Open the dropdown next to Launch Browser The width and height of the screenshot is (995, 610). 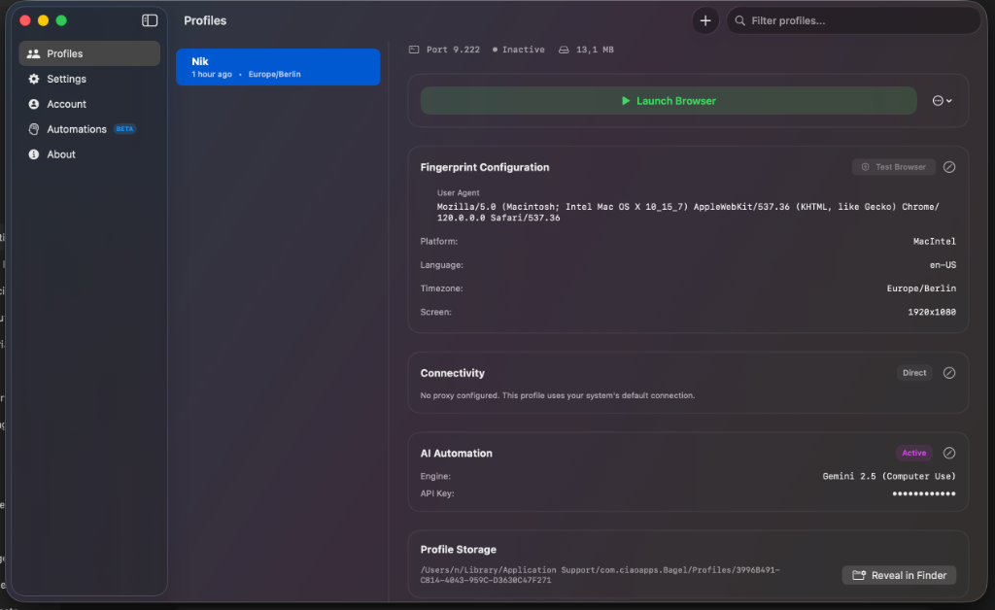pos(941,100)
